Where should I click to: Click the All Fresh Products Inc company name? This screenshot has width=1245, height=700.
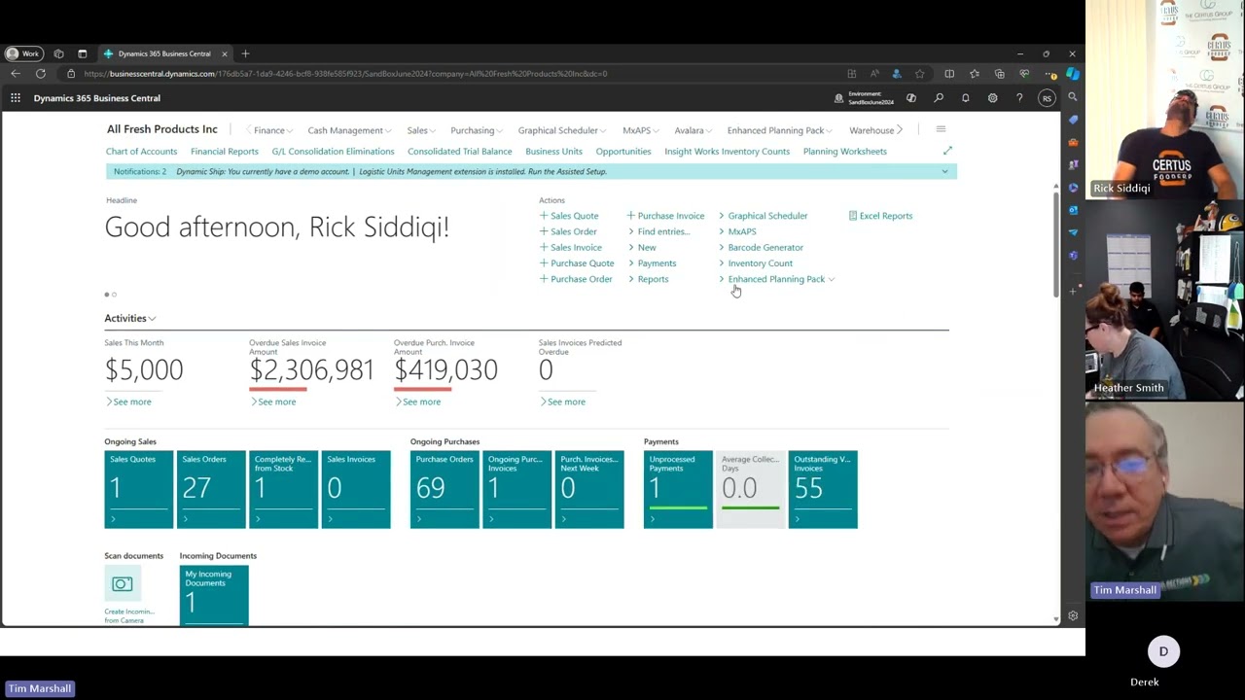(162, 129)
